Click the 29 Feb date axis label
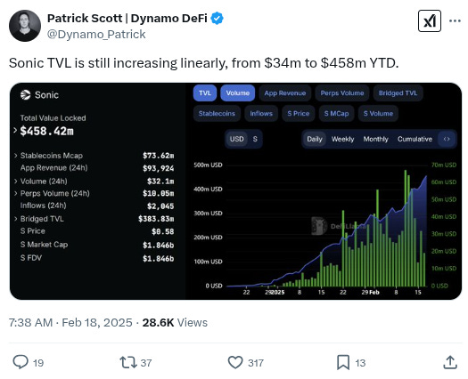This screenshot has height=379, width=468. (x=371, y=293)
